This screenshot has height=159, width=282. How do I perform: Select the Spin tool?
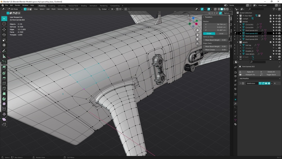pyautogui.click(x=4, y=98)
